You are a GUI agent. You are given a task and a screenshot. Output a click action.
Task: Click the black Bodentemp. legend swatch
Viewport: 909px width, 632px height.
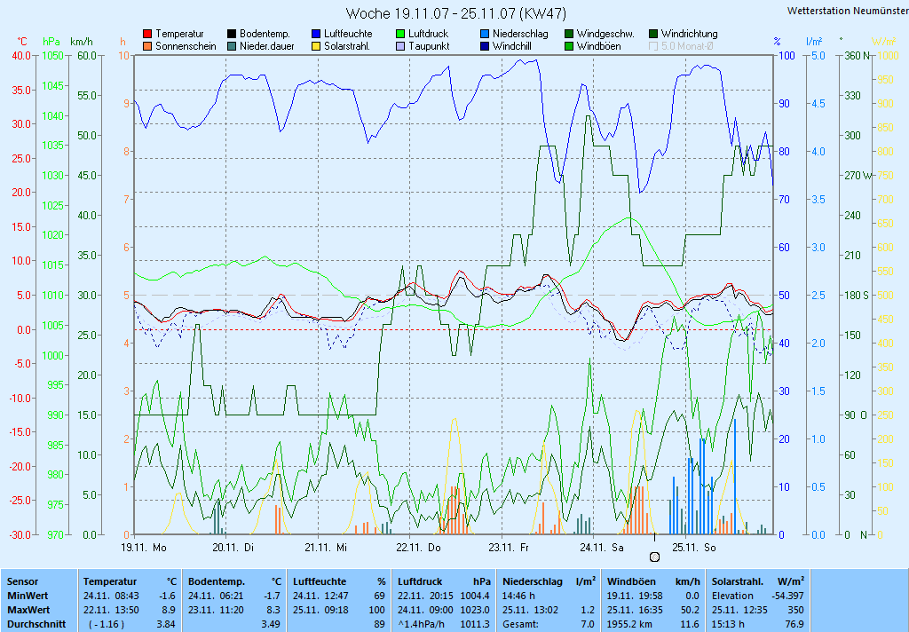click(x=232, y=34)
